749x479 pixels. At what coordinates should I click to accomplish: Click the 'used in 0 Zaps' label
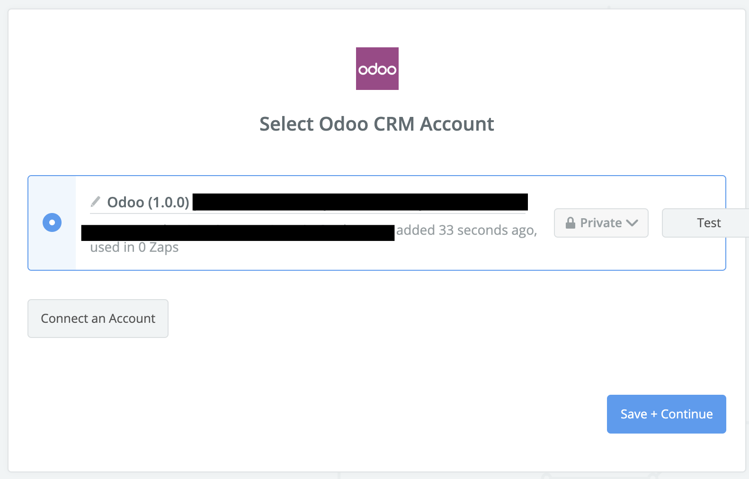point(134,248)
